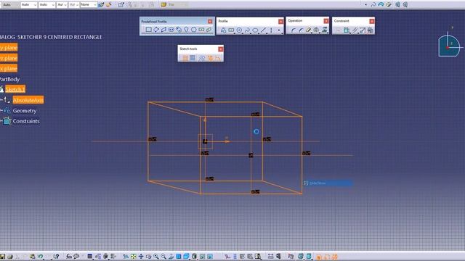Select the Centered Rectangle tool

tap(201, 30)
